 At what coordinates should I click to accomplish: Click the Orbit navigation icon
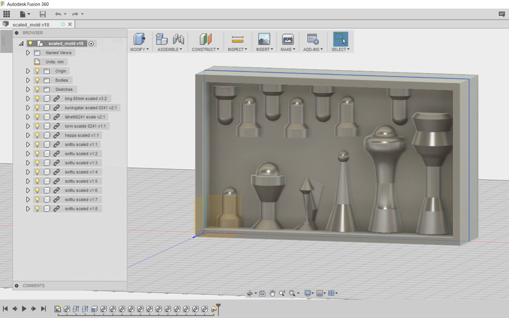[x=250, y=293]
